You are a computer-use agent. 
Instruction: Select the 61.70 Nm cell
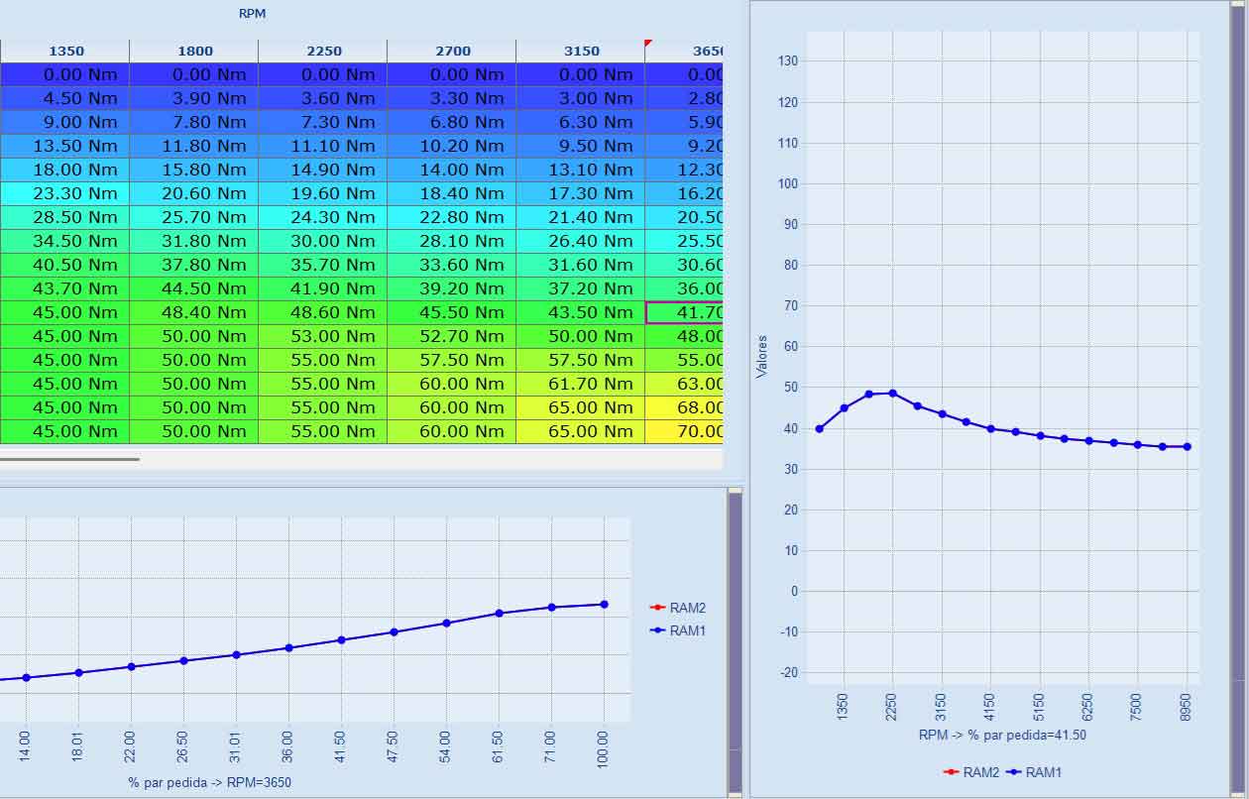(x=581, y=384)
